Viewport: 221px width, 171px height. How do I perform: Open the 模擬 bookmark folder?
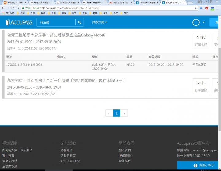[x=104, y=13]
